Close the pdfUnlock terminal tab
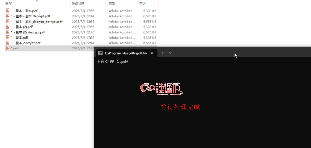 pyautogui.click(x=152, y=53)
